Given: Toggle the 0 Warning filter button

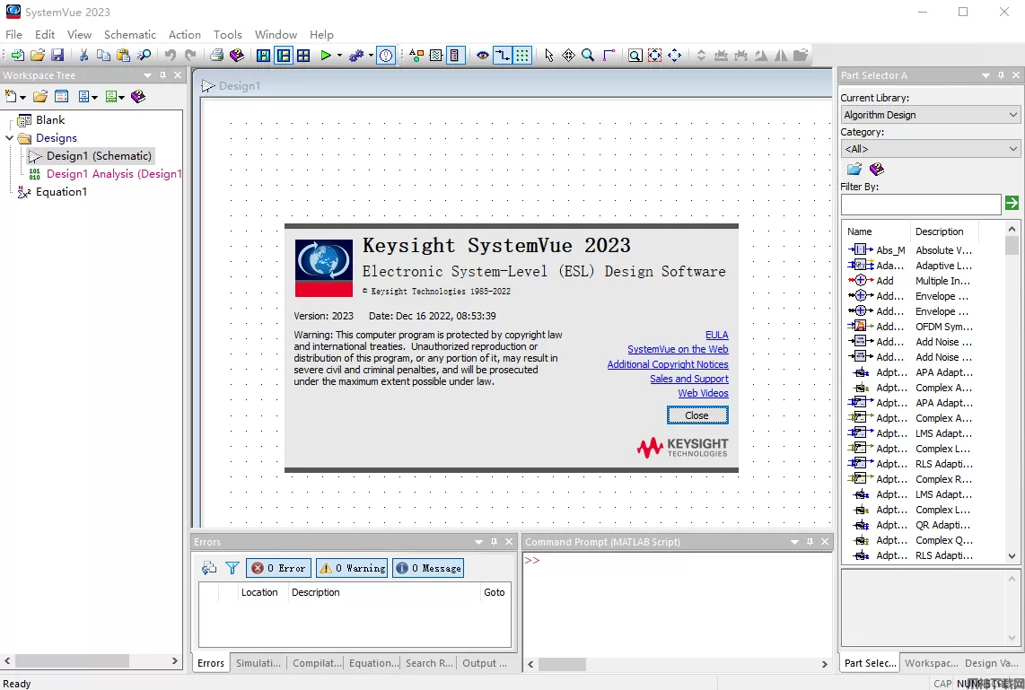Looking at the screenshot, I should tap(352, 568).
